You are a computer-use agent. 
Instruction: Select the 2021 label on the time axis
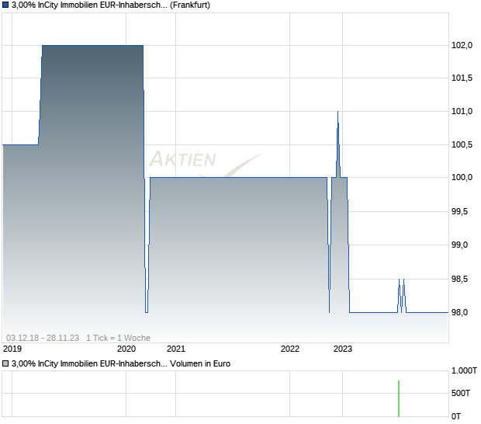click(x=176, y=349)
